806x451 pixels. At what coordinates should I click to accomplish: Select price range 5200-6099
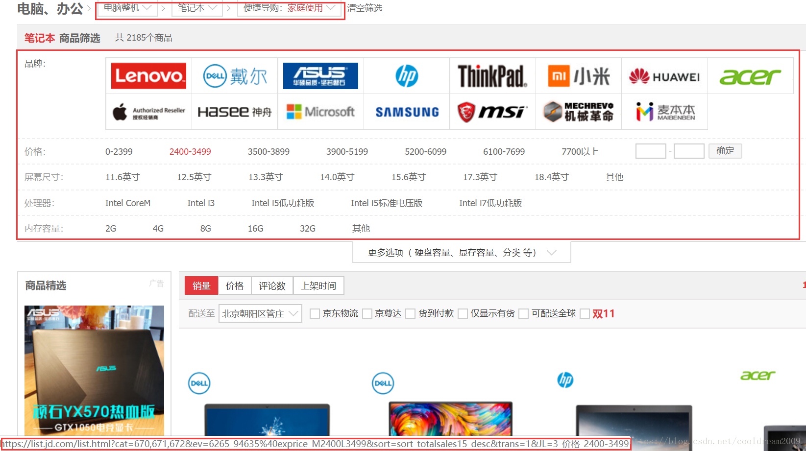click(x=425, y=152)
